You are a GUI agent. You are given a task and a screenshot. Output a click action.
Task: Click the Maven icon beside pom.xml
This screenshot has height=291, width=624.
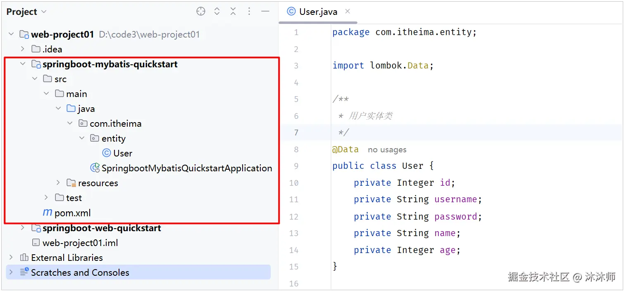coord(48,213)
